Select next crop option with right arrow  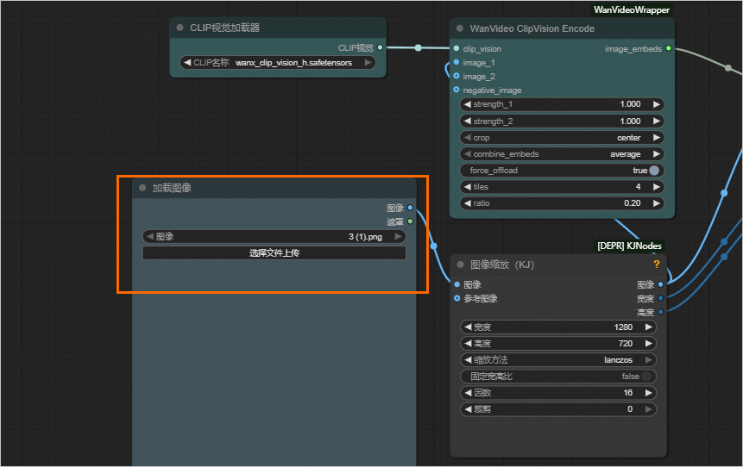tap(657, 138)
